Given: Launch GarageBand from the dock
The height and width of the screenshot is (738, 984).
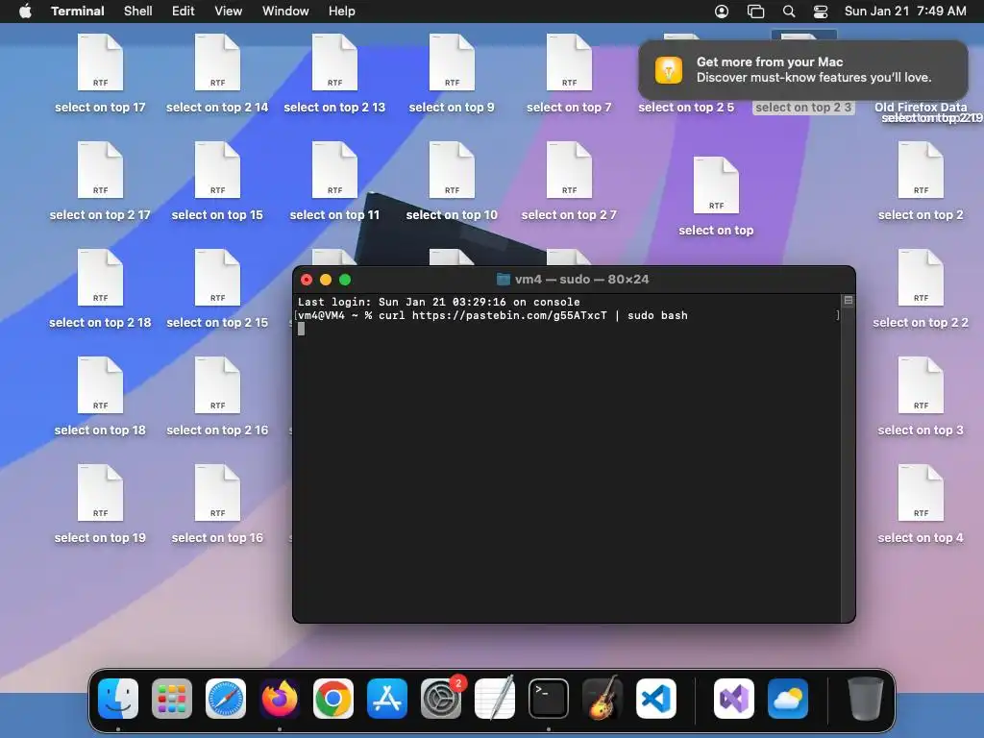Looking at the screenshot, I should point(603,699).
